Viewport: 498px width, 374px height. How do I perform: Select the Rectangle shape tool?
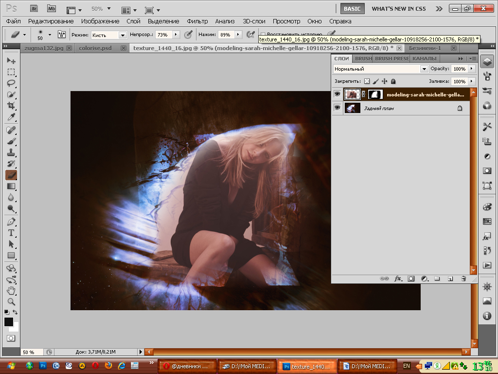(11, 255)
